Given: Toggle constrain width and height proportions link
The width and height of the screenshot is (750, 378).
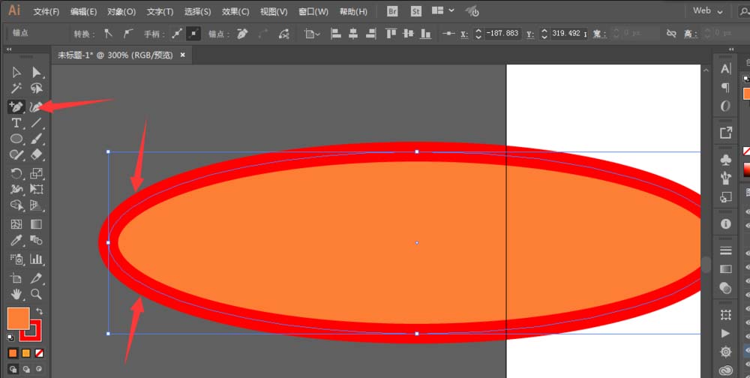Looking at the screenshot, I should pyautogui.click(x=672, y=34).
